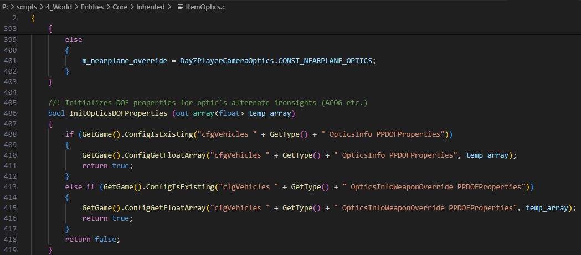Click temp_array parameter on line 406
This screenshot has width=581, height=255.
click(270, 113)
